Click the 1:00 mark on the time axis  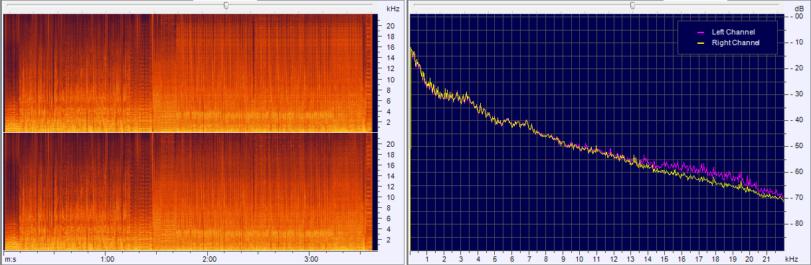(x=107, y=259)
